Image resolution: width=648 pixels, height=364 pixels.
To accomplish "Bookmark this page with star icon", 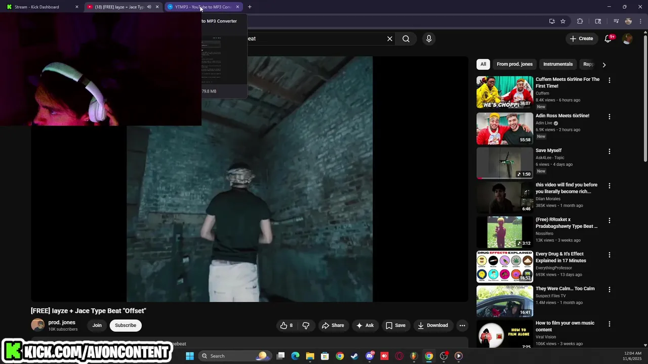I will 563,21.
